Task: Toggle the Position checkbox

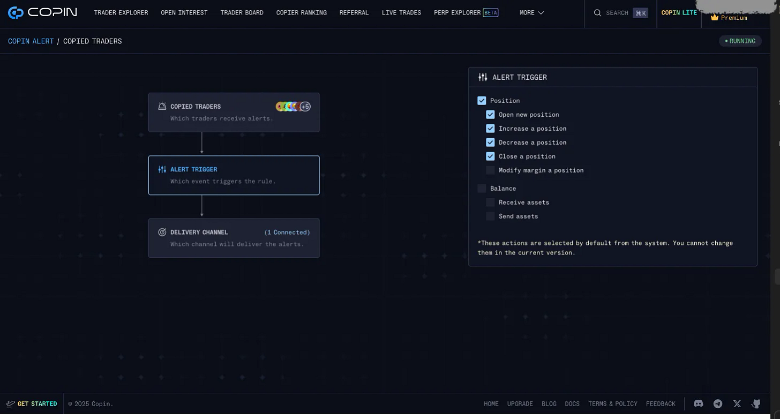Action: tap(482, 101)
